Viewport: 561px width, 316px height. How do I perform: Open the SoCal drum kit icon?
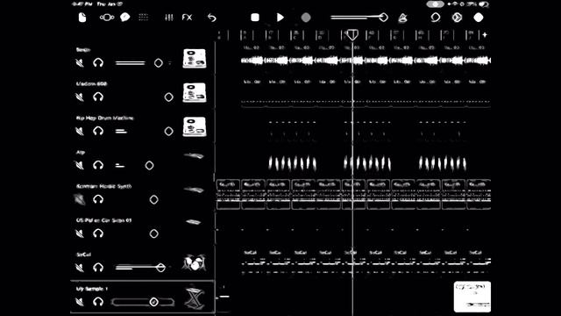point(194,263)
